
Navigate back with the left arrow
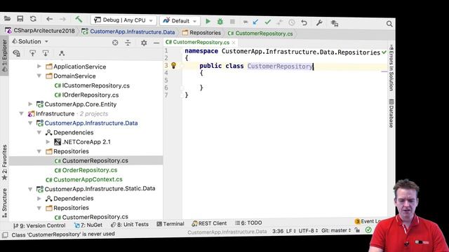50,19
